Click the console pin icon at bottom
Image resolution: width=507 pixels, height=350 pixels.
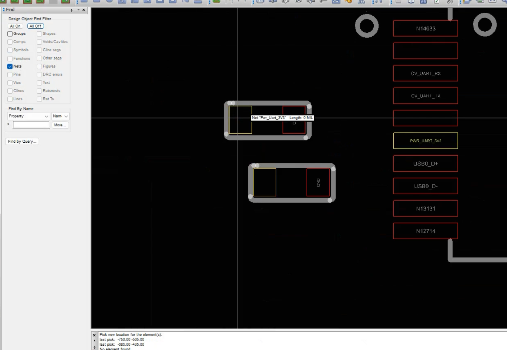click(94, 347)
